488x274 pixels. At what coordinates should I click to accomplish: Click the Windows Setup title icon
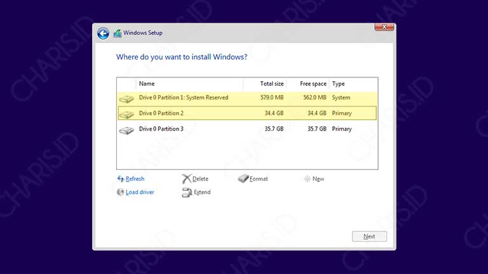118,33
